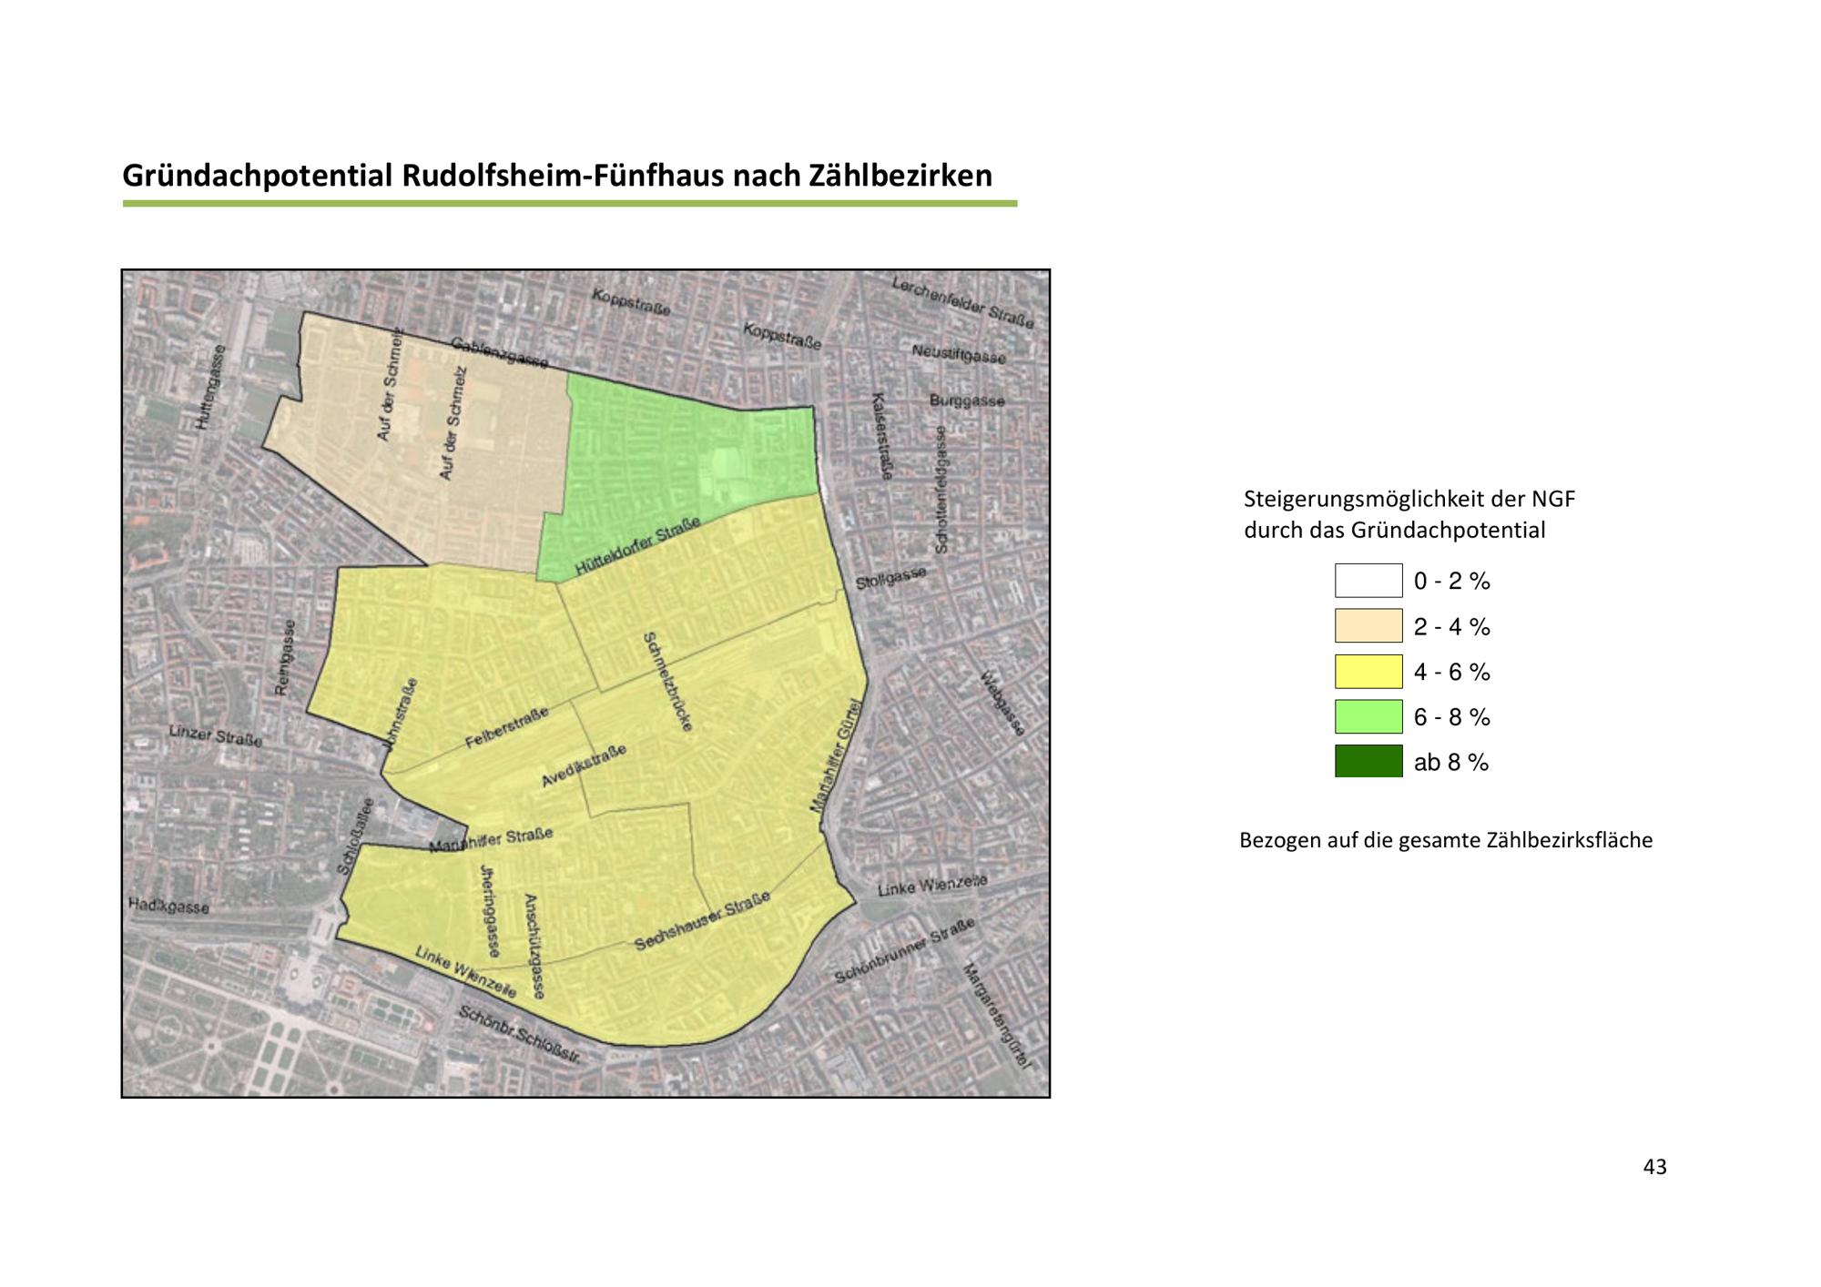
Task: Click the page title heading text
Action: click(557, 175)
